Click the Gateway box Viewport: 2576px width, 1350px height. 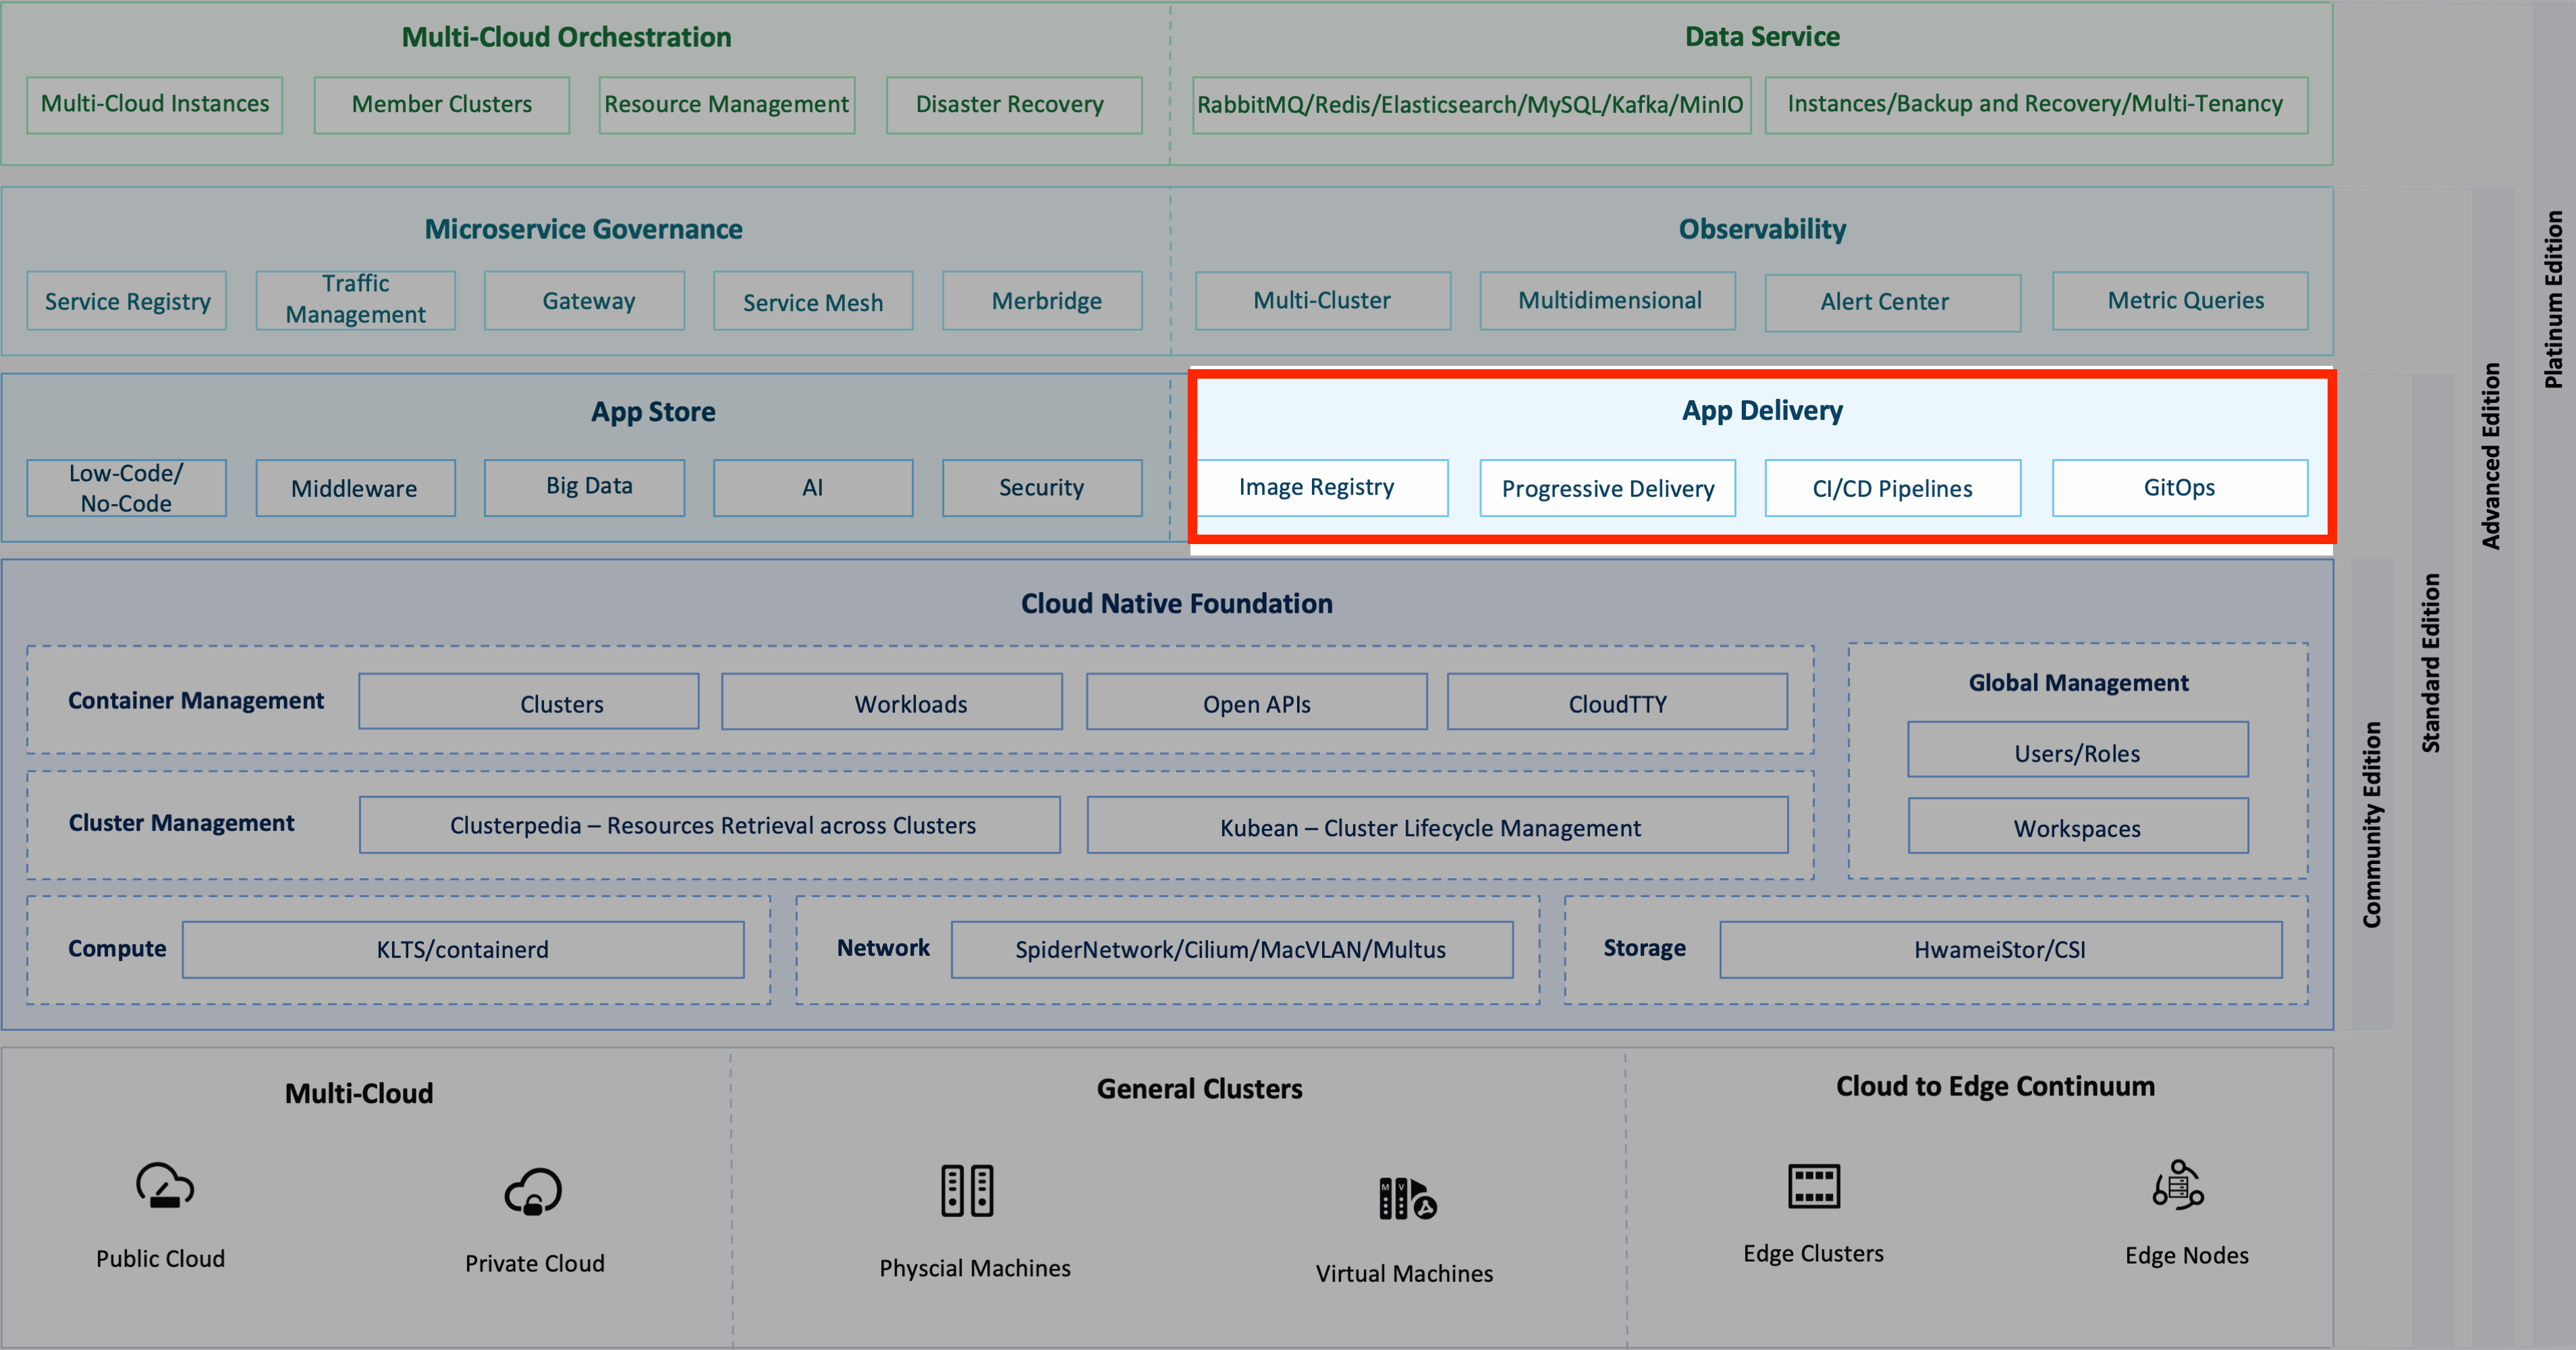(585, 301)
